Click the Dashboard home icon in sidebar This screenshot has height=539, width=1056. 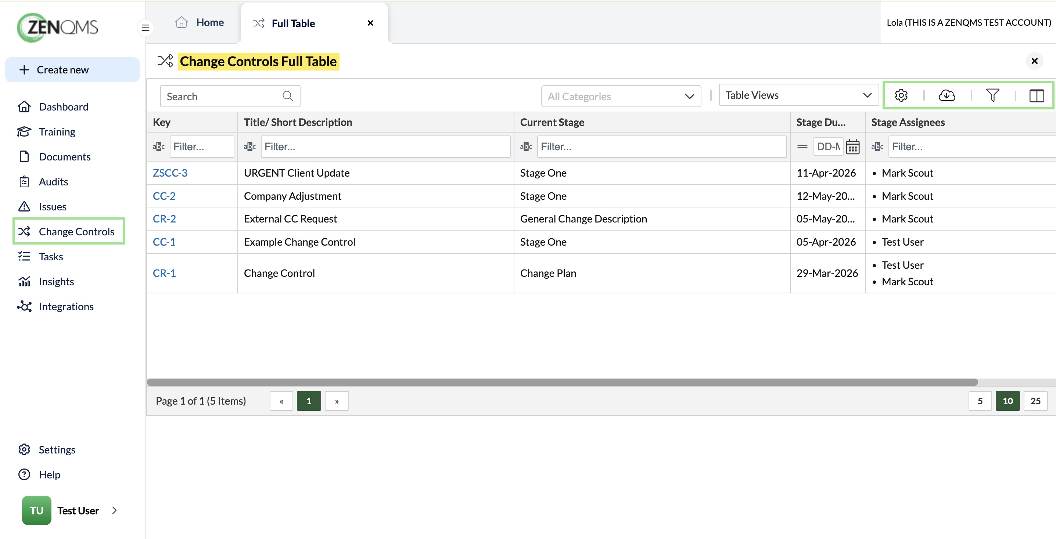pyautogui.click(x=24, y=106)
